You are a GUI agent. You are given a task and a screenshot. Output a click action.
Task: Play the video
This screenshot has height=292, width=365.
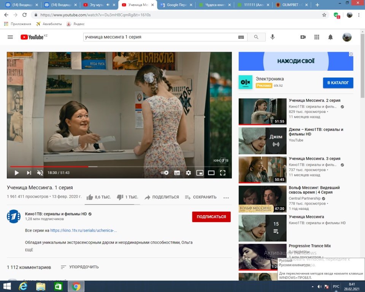[x=16, y=173]
